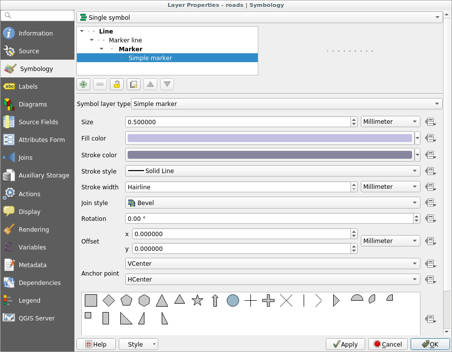Open the Stroke style dropdown
The width and height of the screenshot is (452, 352).
273,171
